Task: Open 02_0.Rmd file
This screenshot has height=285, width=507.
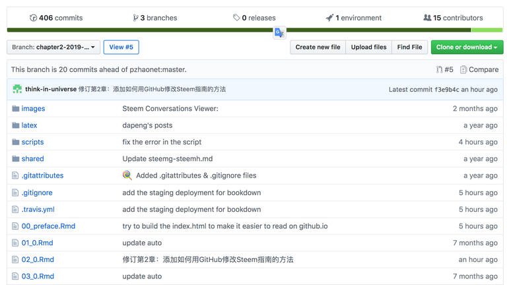Action: (38, 259)
